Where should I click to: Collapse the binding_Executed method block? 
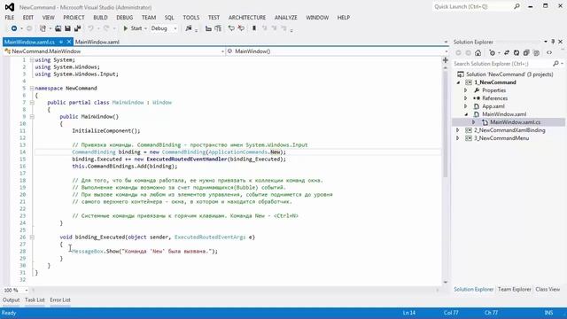pyautogui.click(x=32, y=237)
